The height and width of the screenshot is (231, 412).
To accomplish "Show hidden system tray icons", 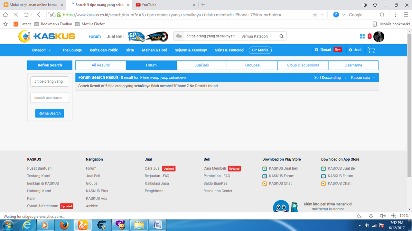I will point(360,225).
